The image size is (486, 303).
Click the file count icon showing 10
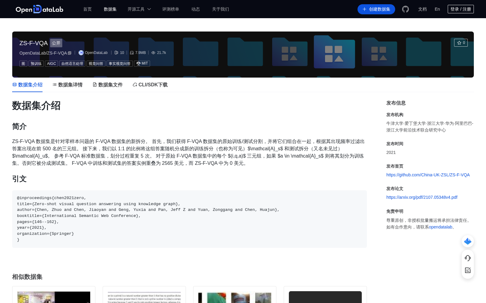(116, 53)
